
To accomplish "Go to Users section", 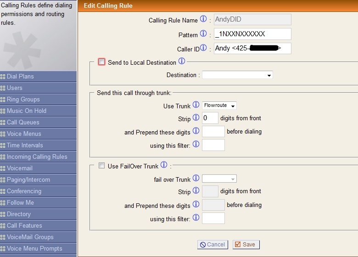I will (x=39, y=88).
